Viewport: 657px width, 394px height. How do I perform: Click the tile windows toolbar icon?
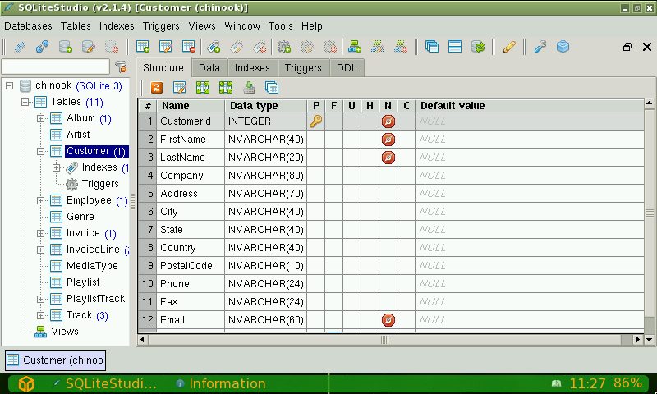tap(455, 47)
